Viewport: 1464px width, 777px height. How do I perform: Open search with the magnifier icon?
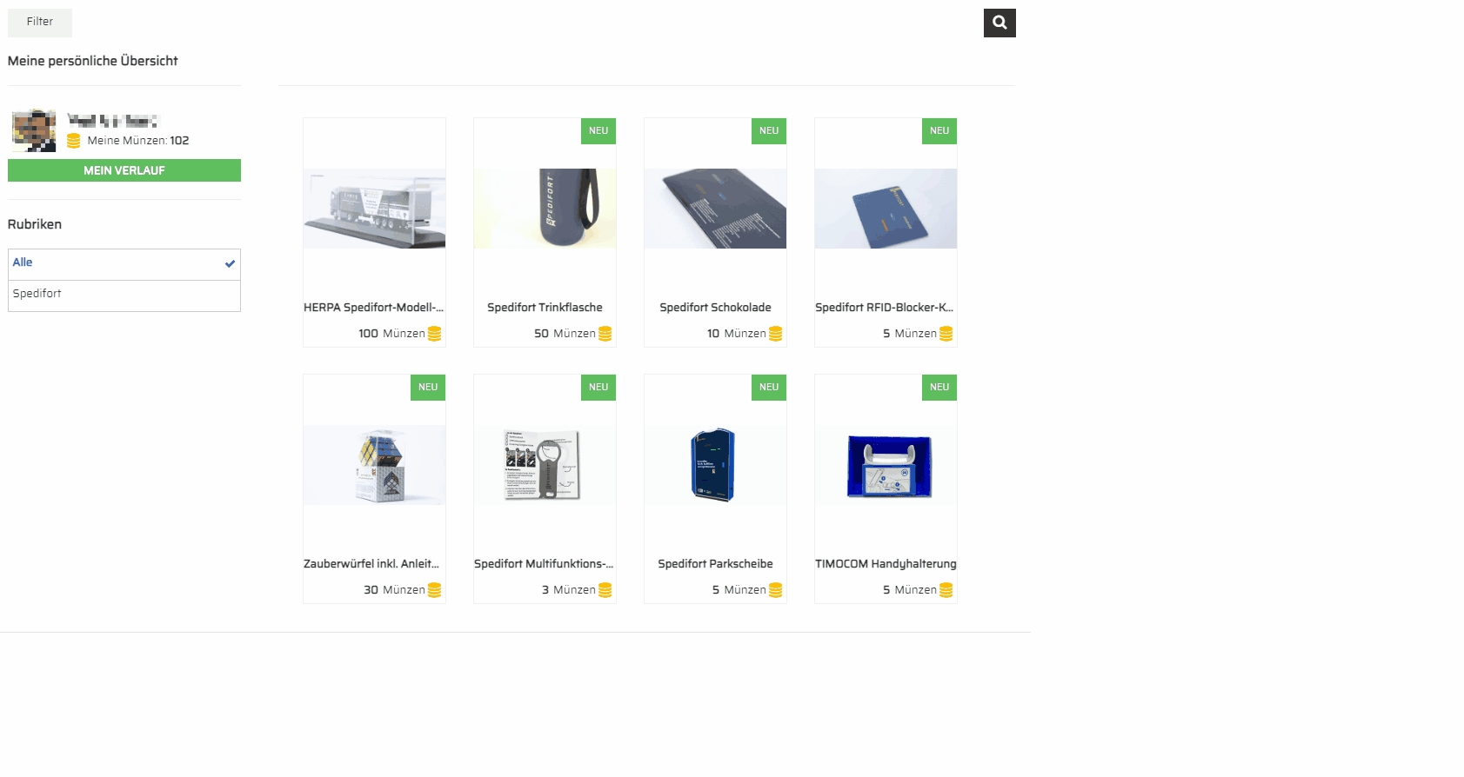point(999,23)
